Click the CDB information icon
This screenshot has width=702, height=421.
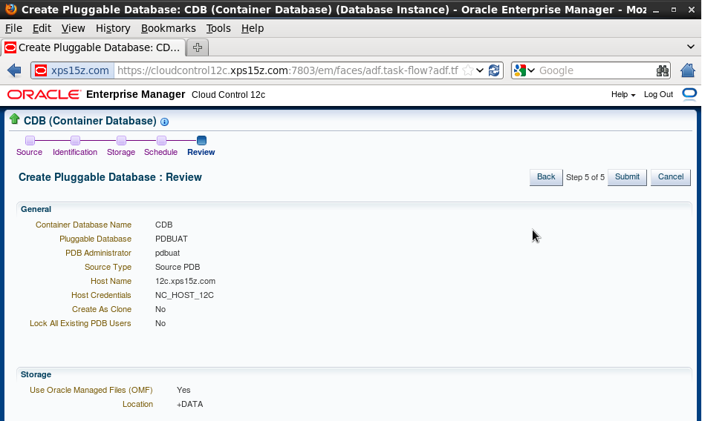[164, 122]
